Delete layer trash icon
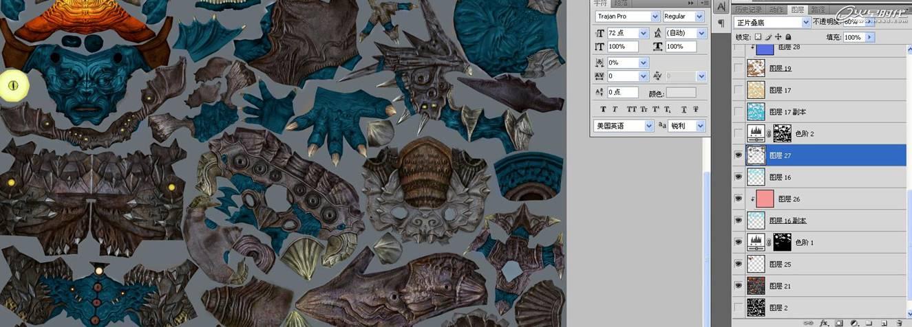 (x=898, y=322)
